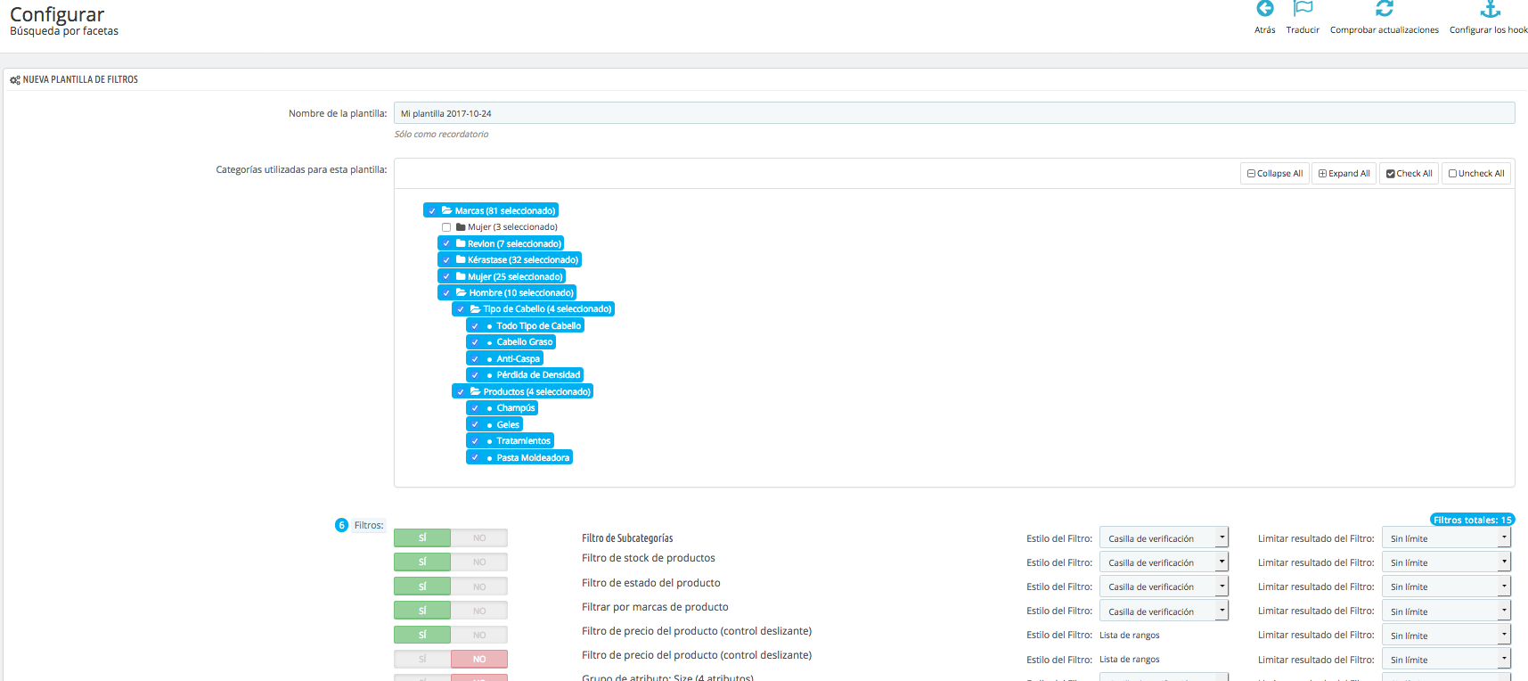This screenshot has width=1528, height=681.
Task: Check the Mujer (3 seleccionado) checkbox
Action: click(446, 227)
